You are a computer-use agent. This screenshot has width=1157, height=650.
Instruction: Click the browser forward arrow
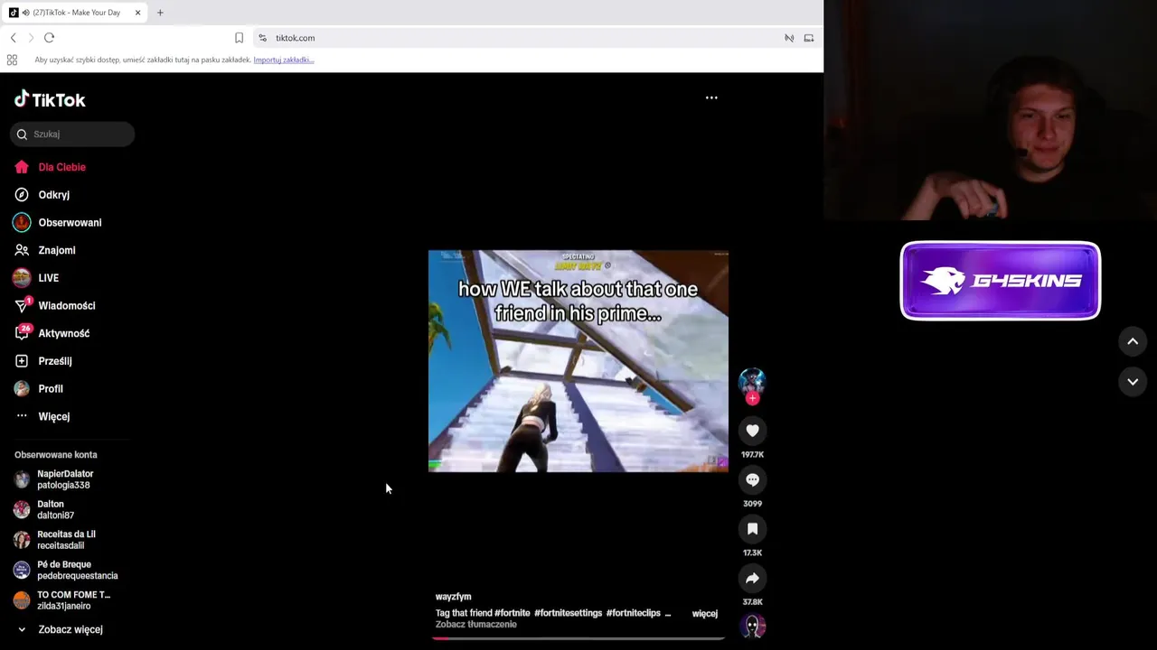coord(31,38)
